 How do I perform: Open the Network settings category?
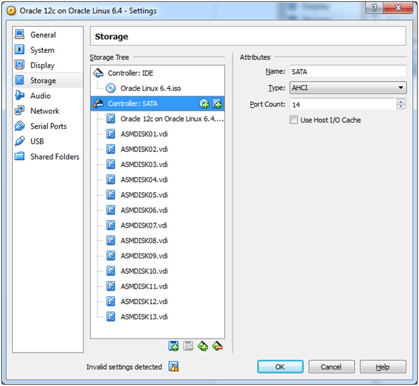coord(44,111)
